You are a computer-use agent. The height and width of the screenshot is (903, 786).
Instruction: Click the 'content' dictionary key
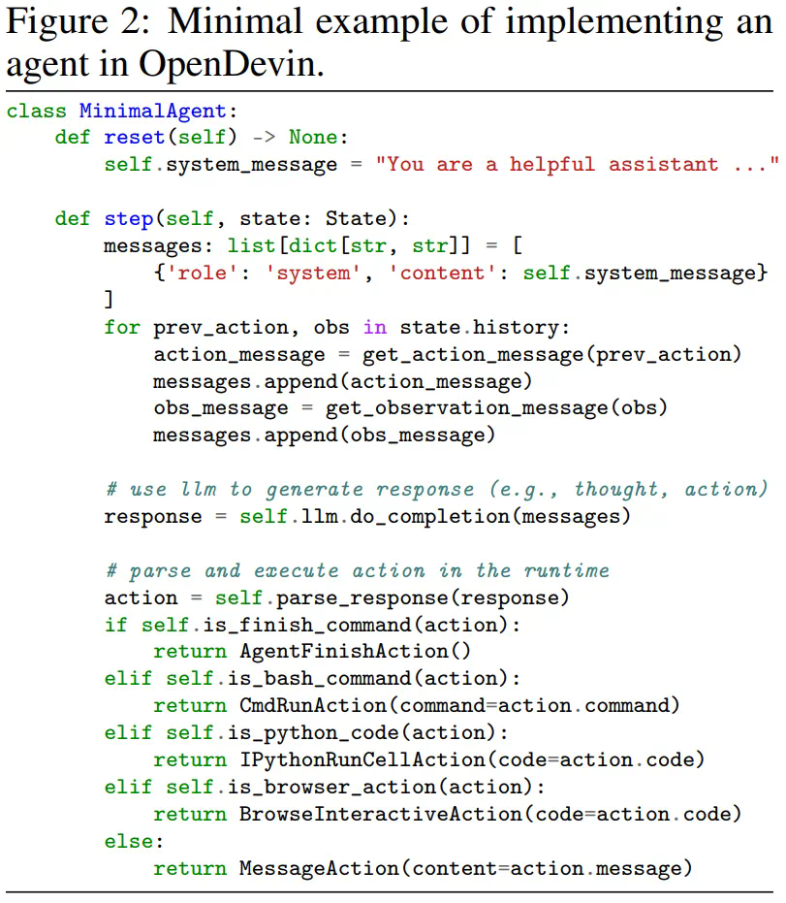pyautogui.click(x=442, y=273)
